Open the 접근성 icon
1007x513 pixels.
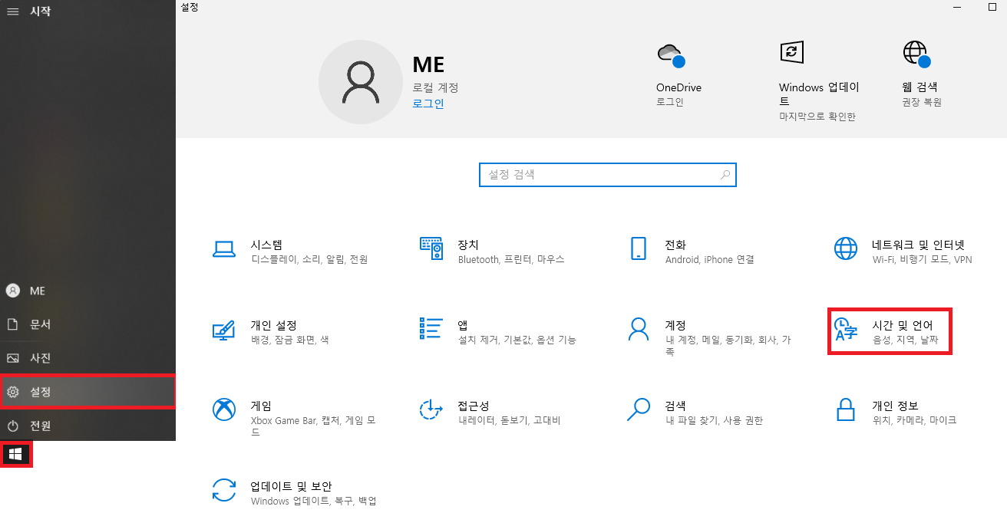click(x=431, y=409)
